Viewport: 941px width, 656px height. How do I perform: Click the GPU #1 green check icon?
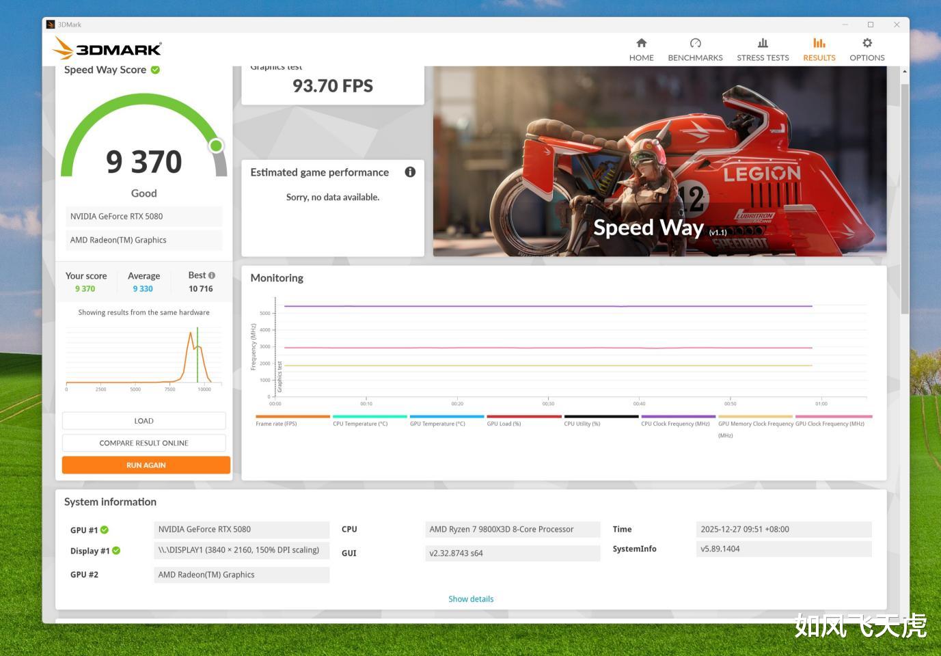[x=105, y=530]
